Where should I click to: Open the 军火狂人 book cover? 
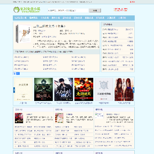[x=44, y=89]
